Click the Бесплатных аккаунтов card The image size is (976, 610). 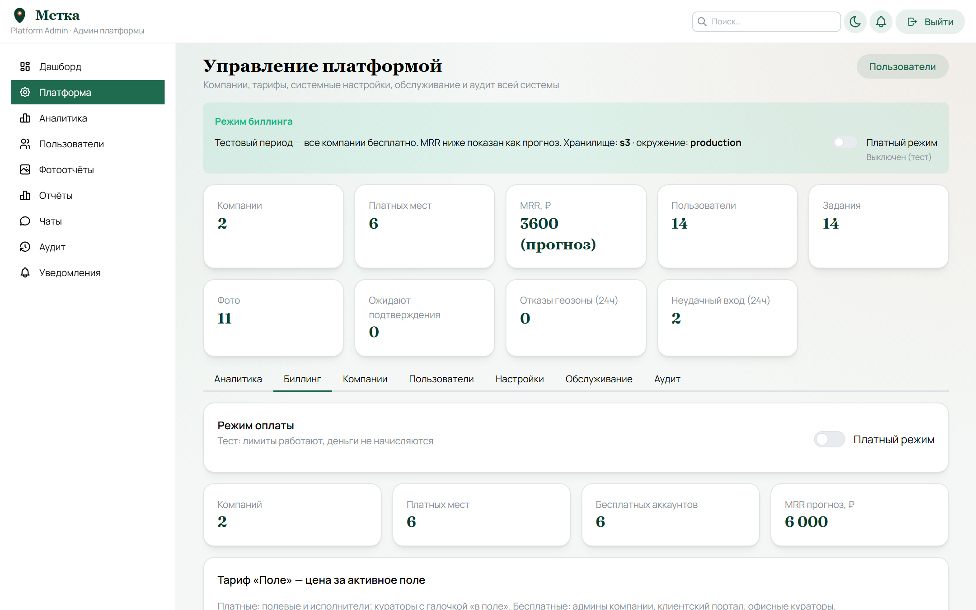671,515
